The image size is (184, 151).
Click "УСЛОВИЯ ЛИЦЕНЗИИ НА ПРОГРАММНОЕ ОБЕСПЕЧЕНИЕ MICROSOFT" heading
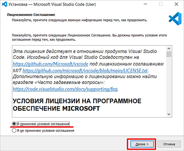pos(77,105)
